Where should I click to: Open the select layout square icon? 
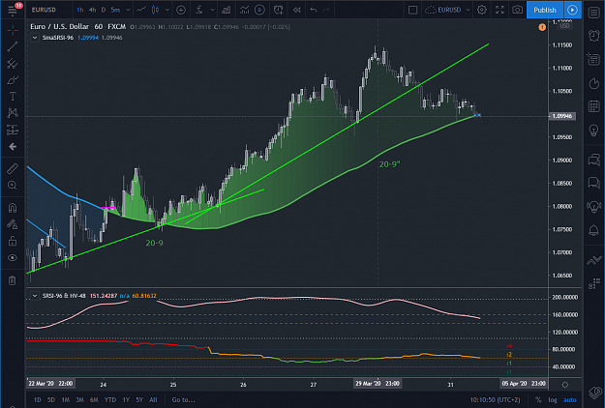pyautogui.click(x=412, y=10)
